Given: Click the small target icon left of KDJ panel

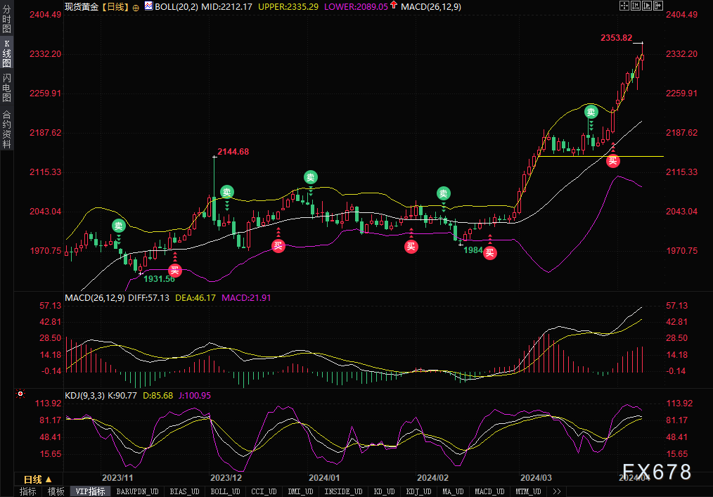Looking at the screenshot, I should coord(20,394).
